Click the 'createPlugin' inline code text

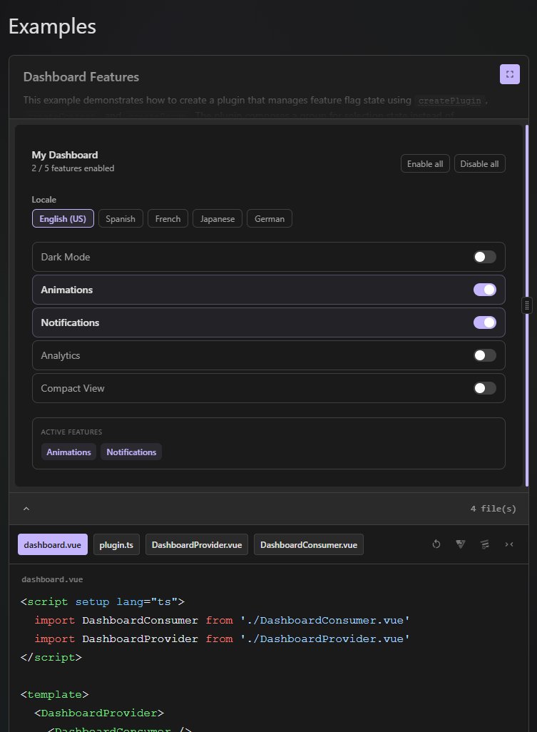(450, 101)
